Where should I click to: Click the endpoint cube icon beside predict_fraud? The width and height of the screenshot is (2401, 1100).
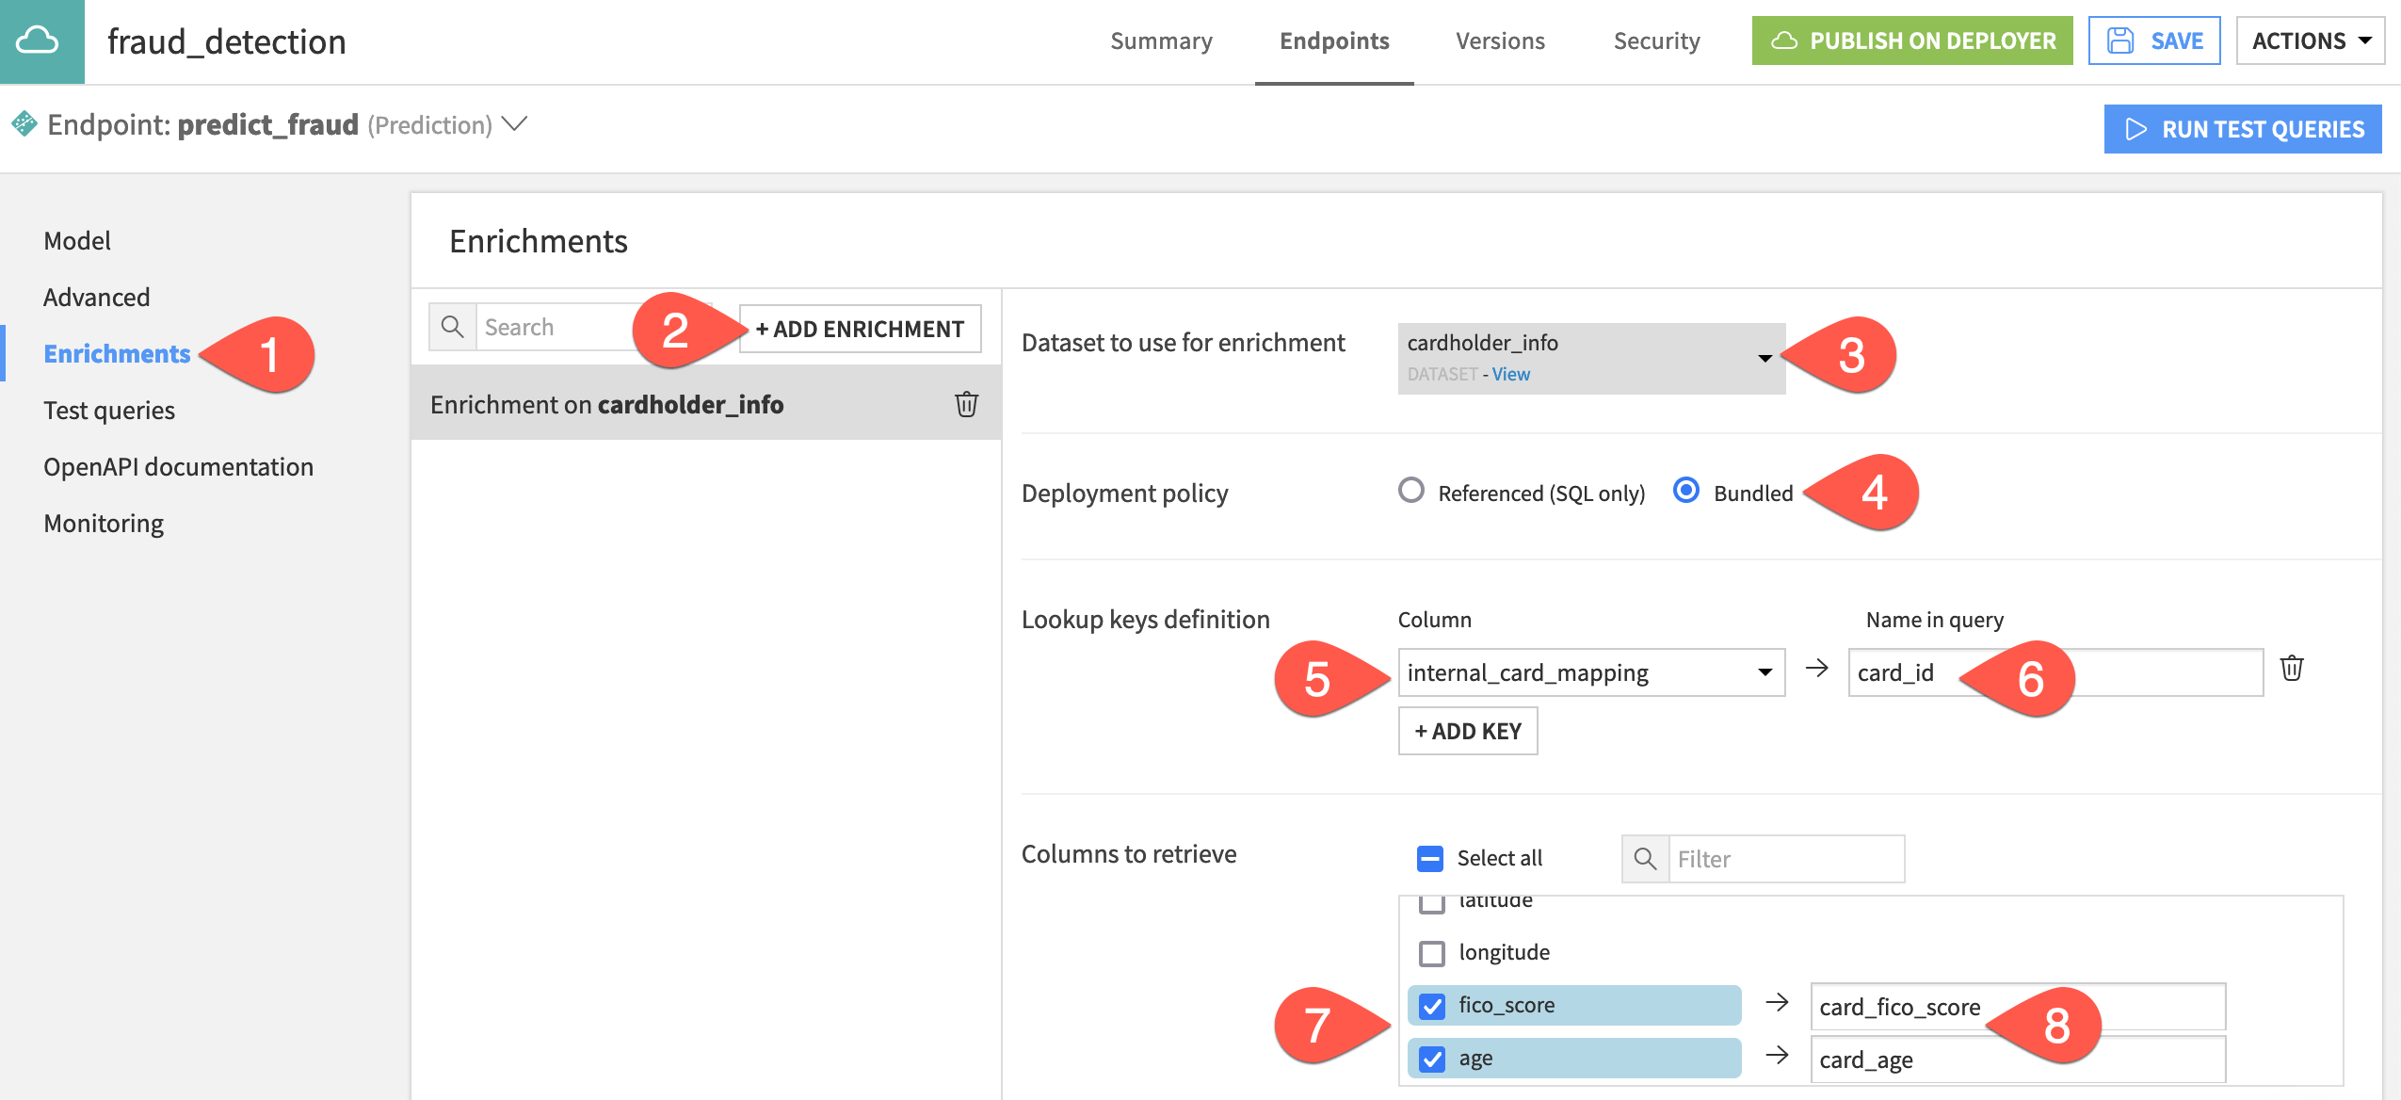(24, 123)
